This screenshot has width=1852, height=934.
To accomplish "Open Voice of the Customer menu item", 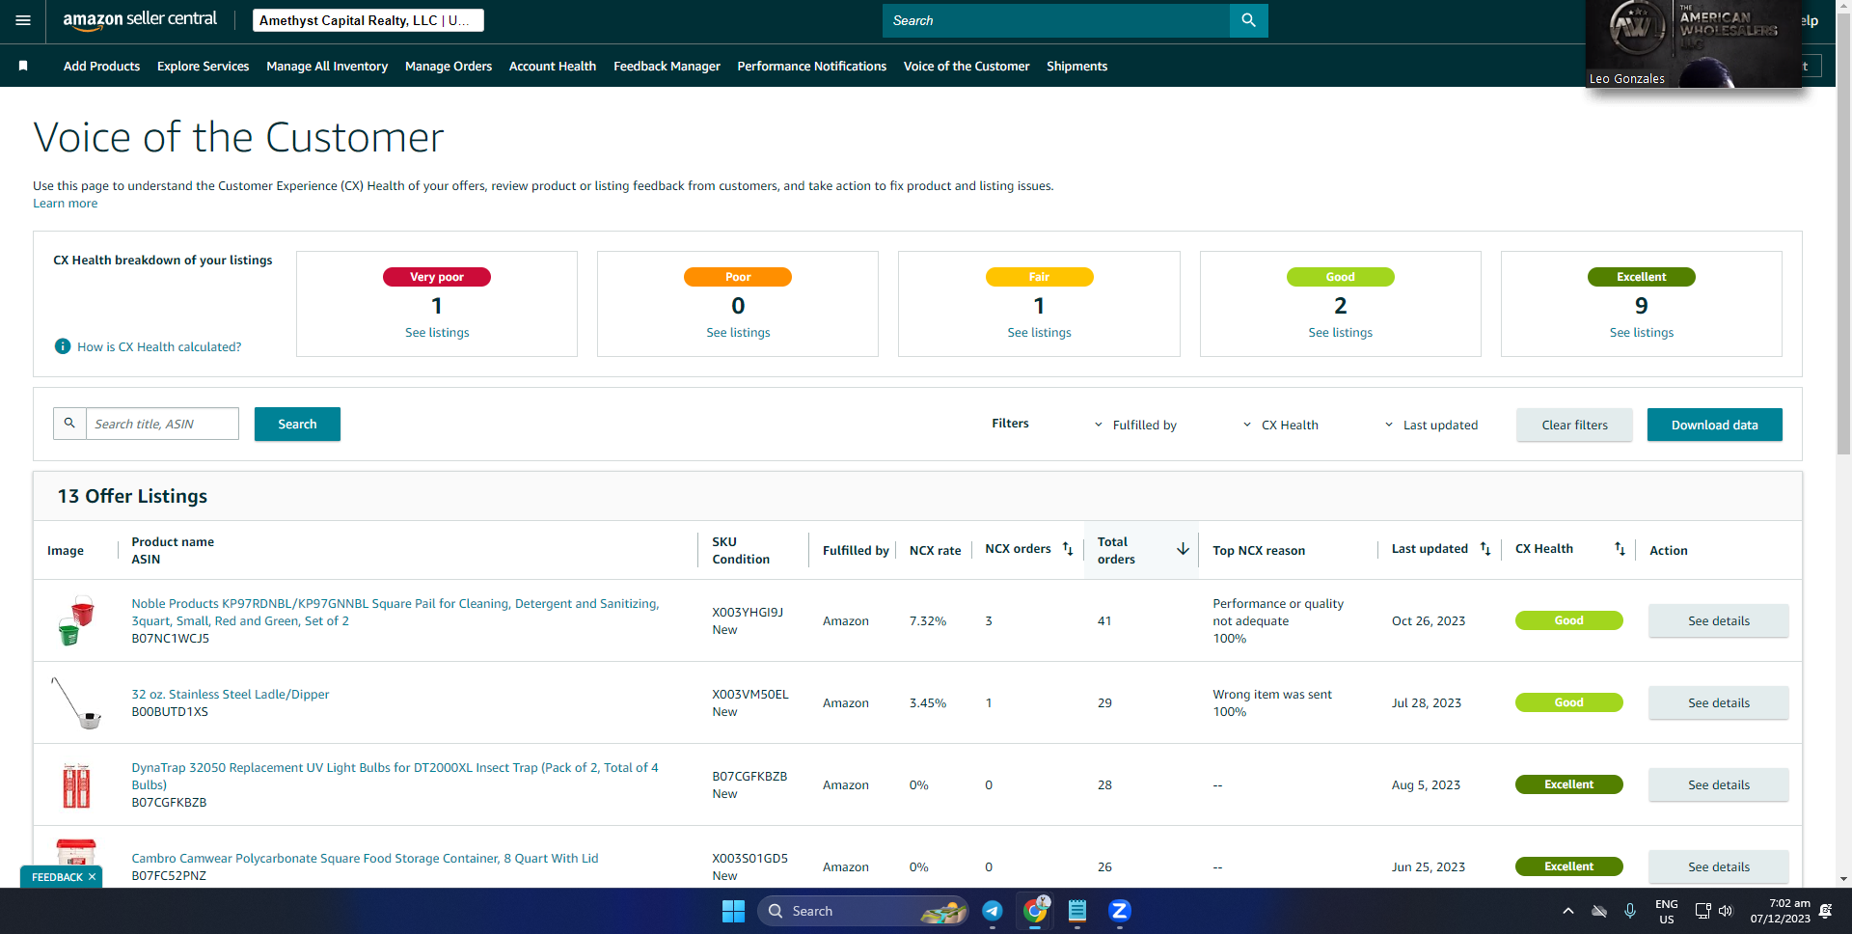I will click(967, 66).
